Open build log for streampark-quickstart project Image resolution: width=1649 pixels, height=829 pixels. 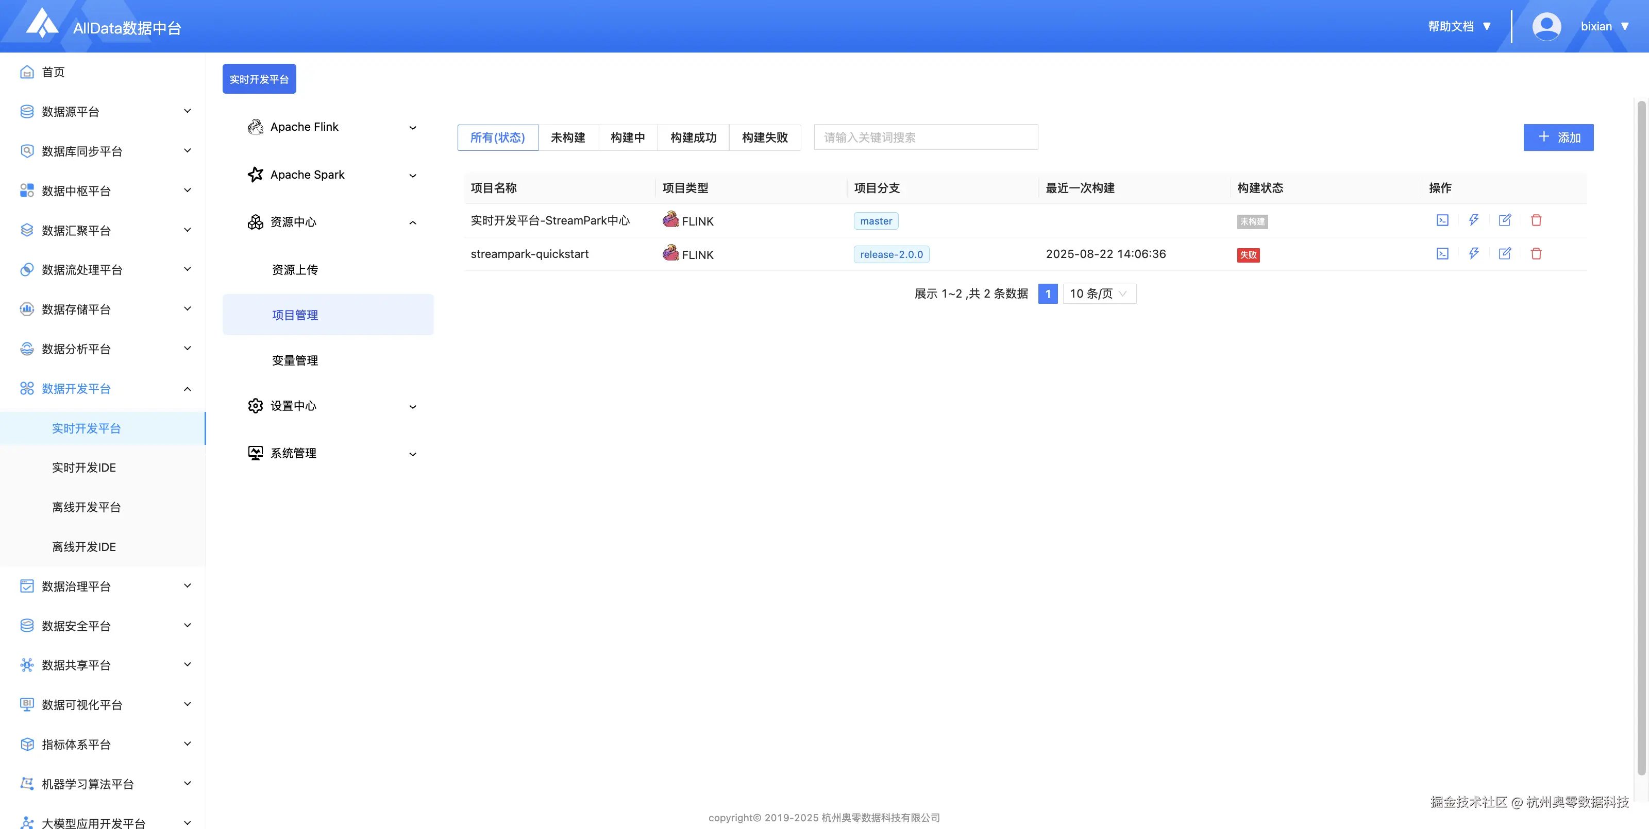point(1442,253)
